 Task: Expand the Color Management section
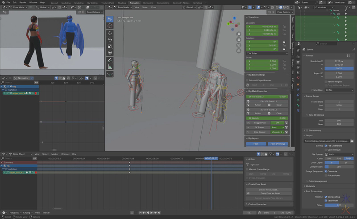coord(318,181)
